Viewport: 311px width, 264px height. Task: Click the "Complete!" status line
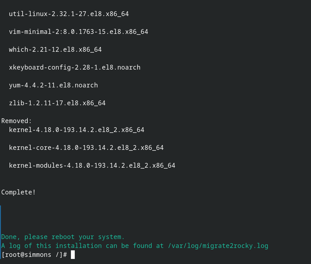pyautogui.click(x=18, y=192)
